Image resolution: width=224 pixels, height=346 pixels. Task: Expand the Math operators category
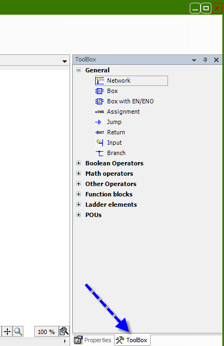(x=78, y=173)
